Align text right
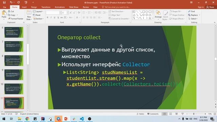The height and width of the screenshot is (122, 217). tap(91, 18)
